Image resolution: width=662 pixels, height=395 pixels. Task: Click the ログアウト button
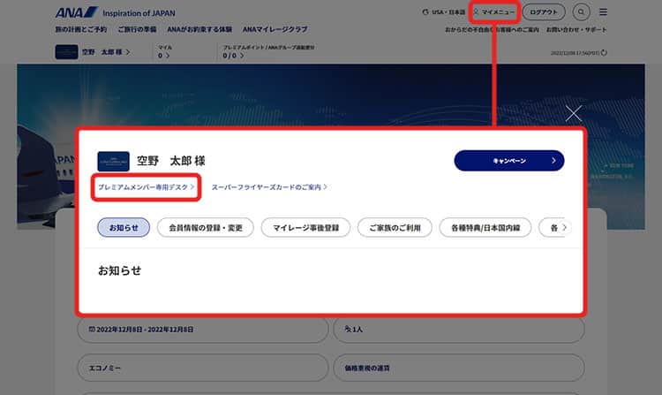[543, 12]
